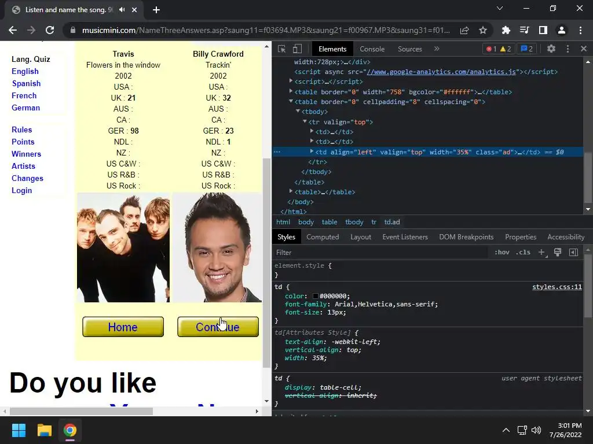593x444 pixels.
Task: Collapse the tr valign="top" node
Action: pyautogui.click(x=305, y=121)
